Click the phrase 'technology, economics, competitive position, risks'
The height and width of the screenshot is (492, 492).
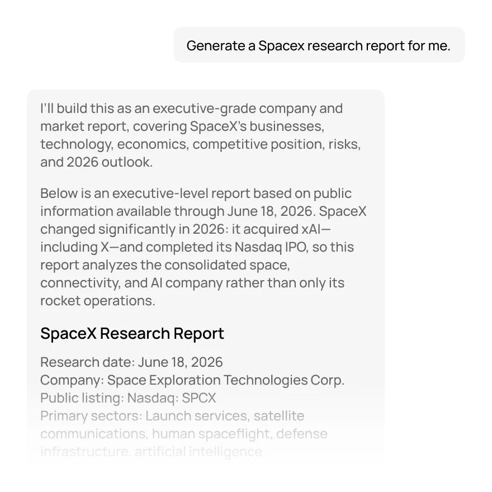[201, 144]
